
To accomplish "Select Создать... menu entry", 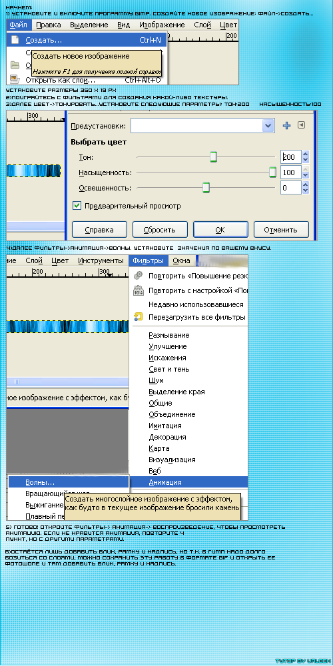I will pyautogui.click(x=87, y=41).
